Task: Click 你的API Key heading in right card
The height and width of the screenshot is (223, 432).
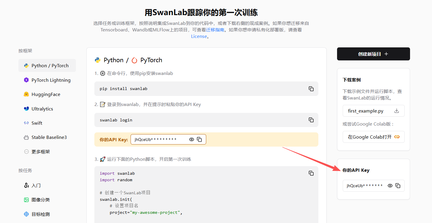Action: (x=356, y=170)
